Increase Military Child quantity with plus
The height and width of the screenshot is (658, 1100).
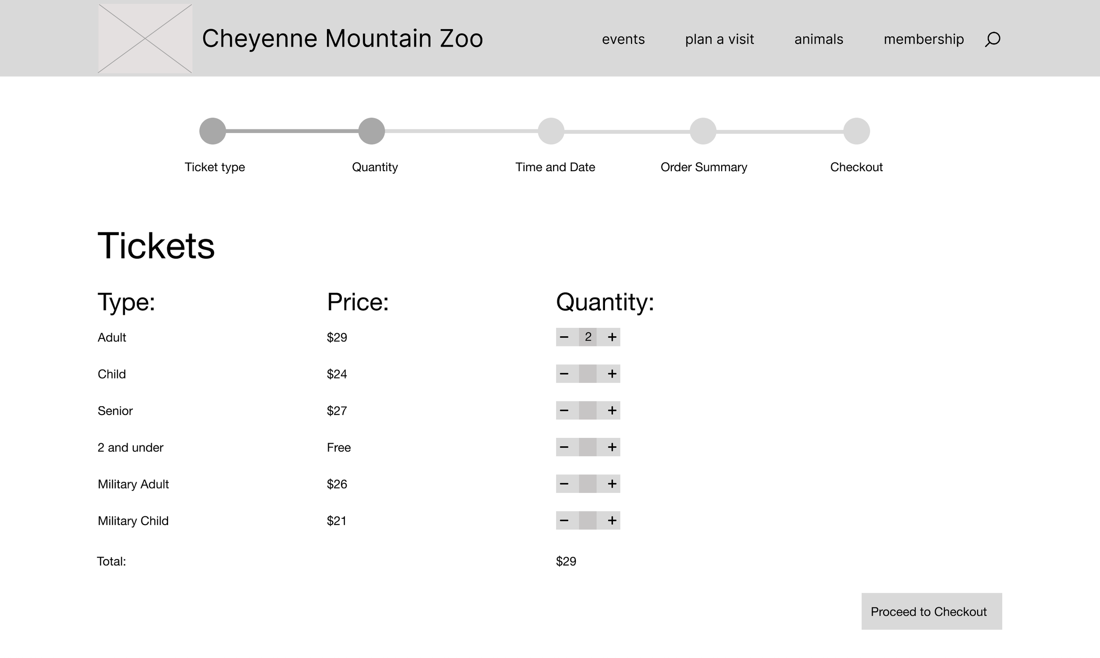[612, 521]
